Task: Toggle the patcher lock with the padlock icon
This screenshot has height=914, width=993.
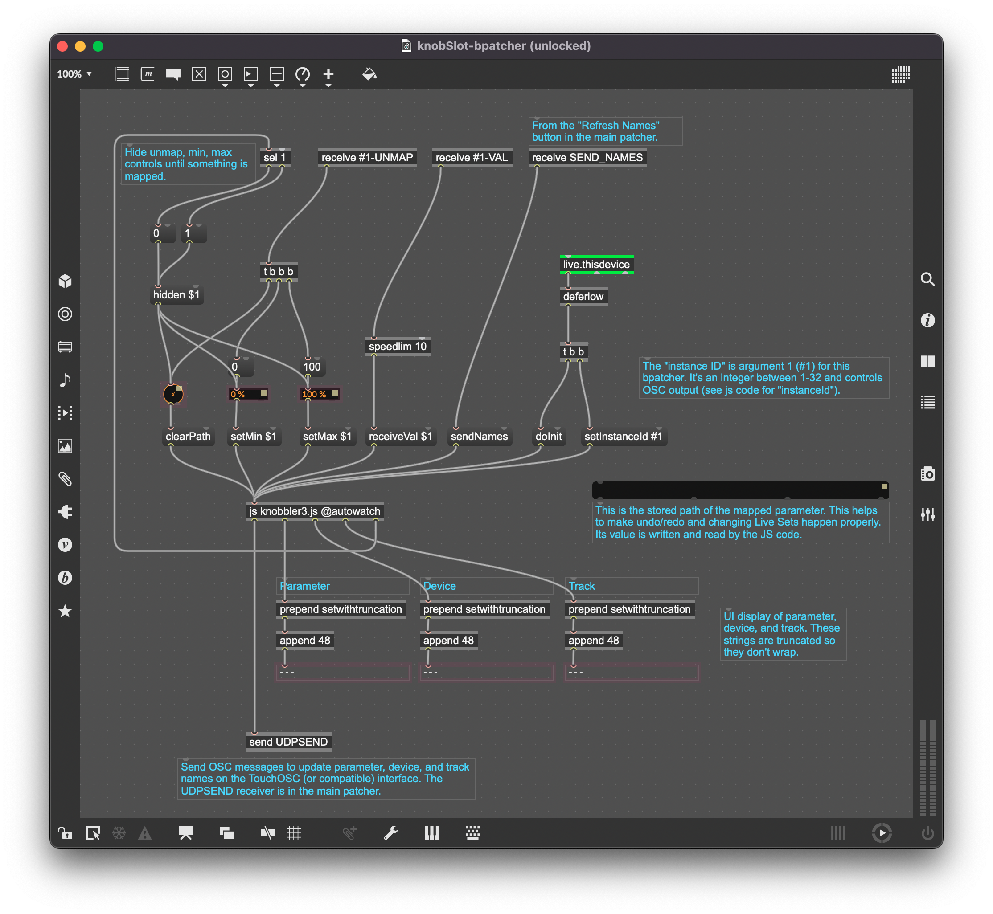Action: click(x=65, y=833)
